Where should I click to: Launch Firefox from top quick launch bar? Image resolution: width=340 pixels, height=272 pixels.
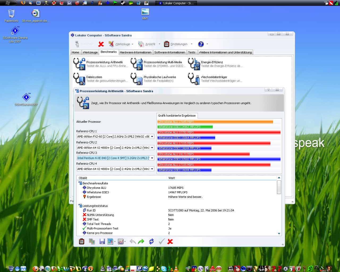pyautogui.click(x=23, y=3)
